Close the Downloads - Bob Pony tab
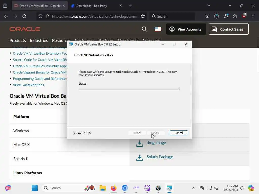 pos(121,6)
